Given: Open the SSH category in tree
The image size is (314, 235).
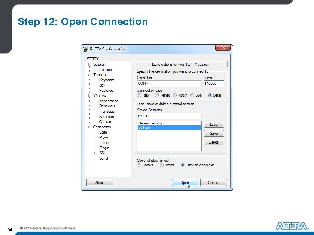Looking at the screenshot, I should click(x=103, y=153).
